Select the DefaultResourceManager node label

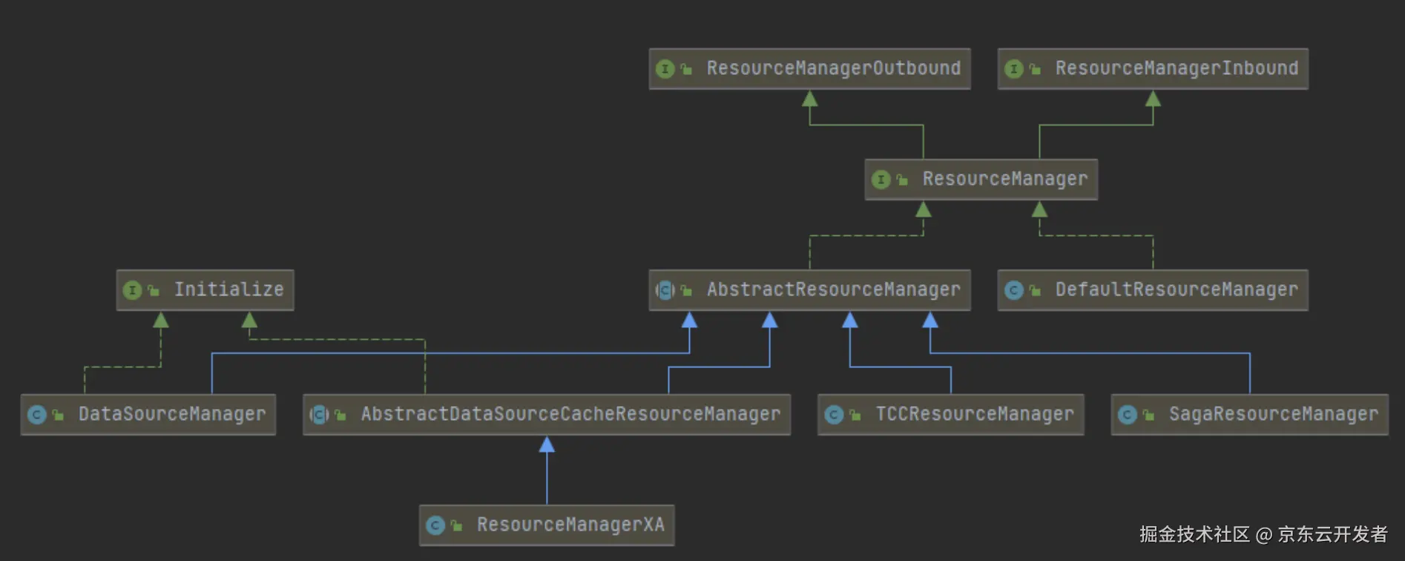[1177, 289]
